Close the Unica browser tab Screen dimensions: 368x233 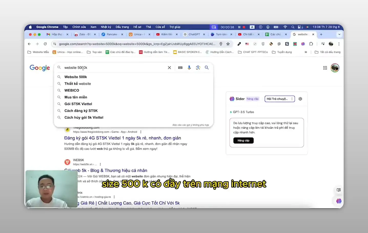click(149, 34)
